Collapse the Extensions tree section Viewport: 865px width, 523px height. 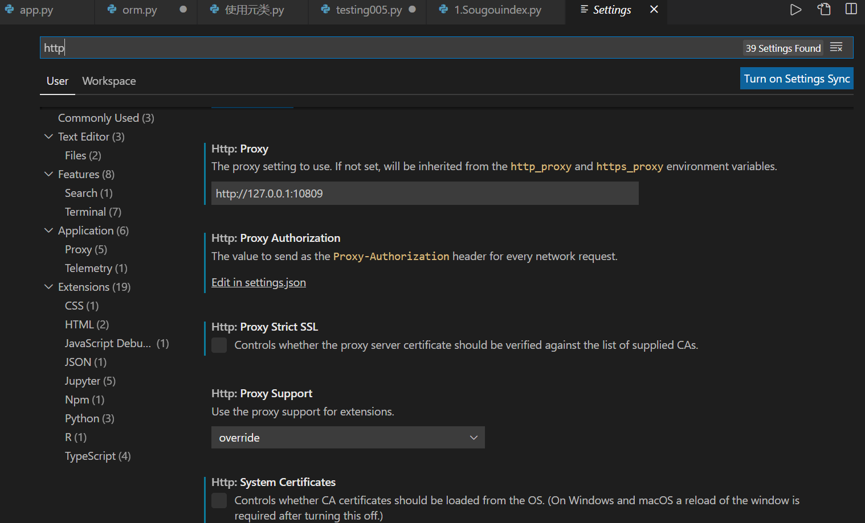48,287
